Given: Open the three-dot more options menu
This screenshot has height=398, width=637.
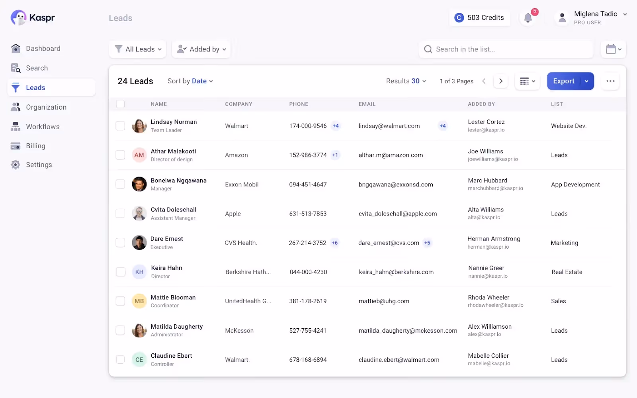Looking at the screenshot, I should (610, 81).
